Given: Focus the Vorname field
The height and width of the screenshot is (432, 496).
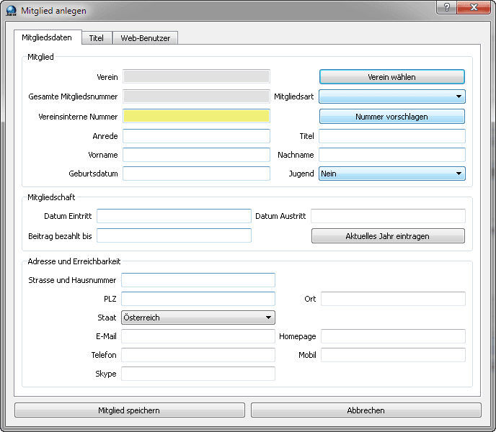Looking at the screenshot, I should pyautogui.click(x=196, y=155).
